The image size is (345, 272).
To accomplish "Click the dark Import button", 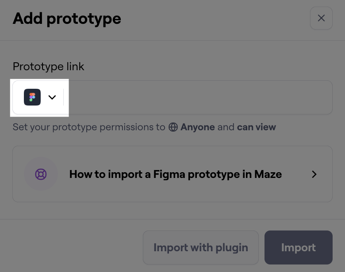I will point(299,247).
